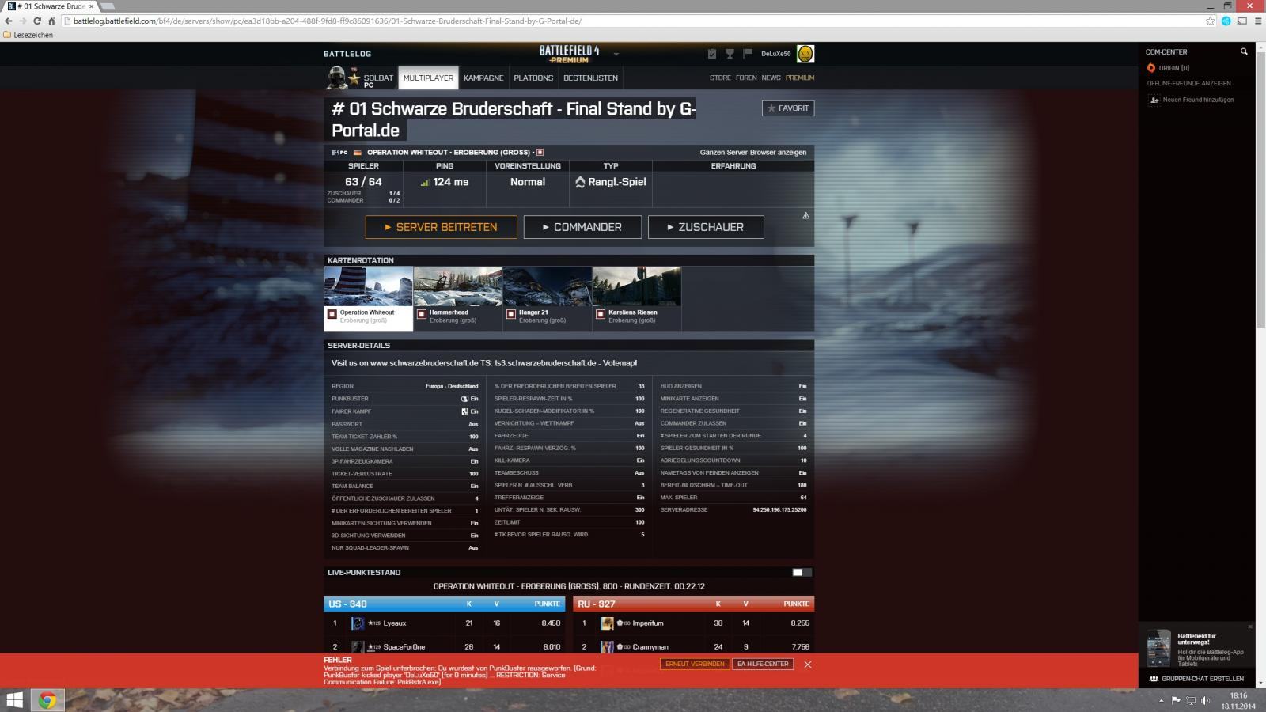The height and width of the screenshot is (712, 1266).
Task: Click the DeLuXe50 username in the header
Action: click(775, 54)
